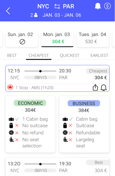Set price alert bell on 12:15 flight

pos(103,88)
